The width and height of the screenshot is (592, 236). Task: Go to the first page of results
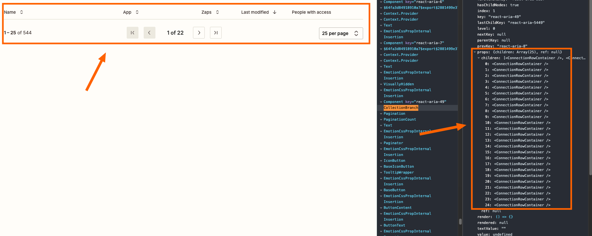point(132,33)
